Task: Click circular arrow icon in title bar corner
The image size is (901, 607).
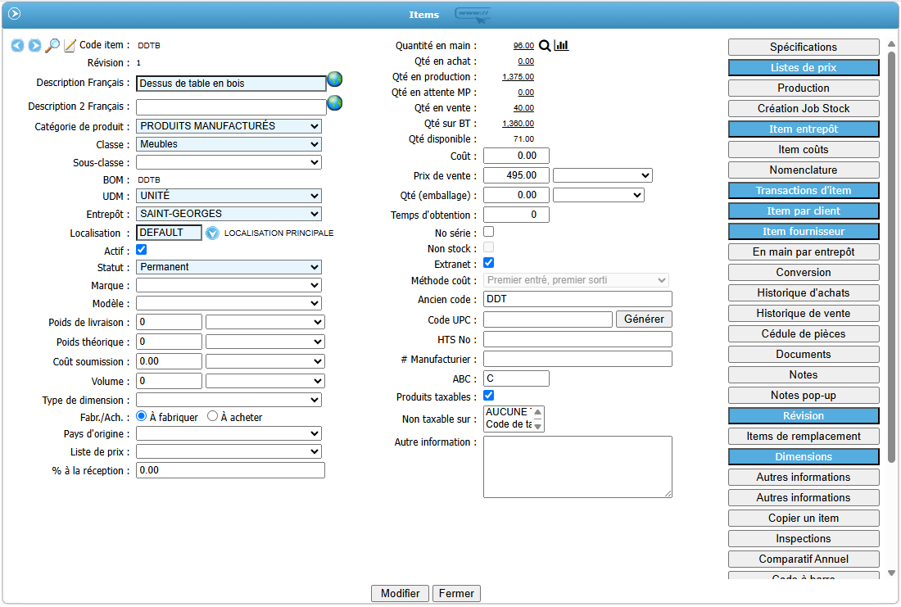Action: tap(15, 13)
